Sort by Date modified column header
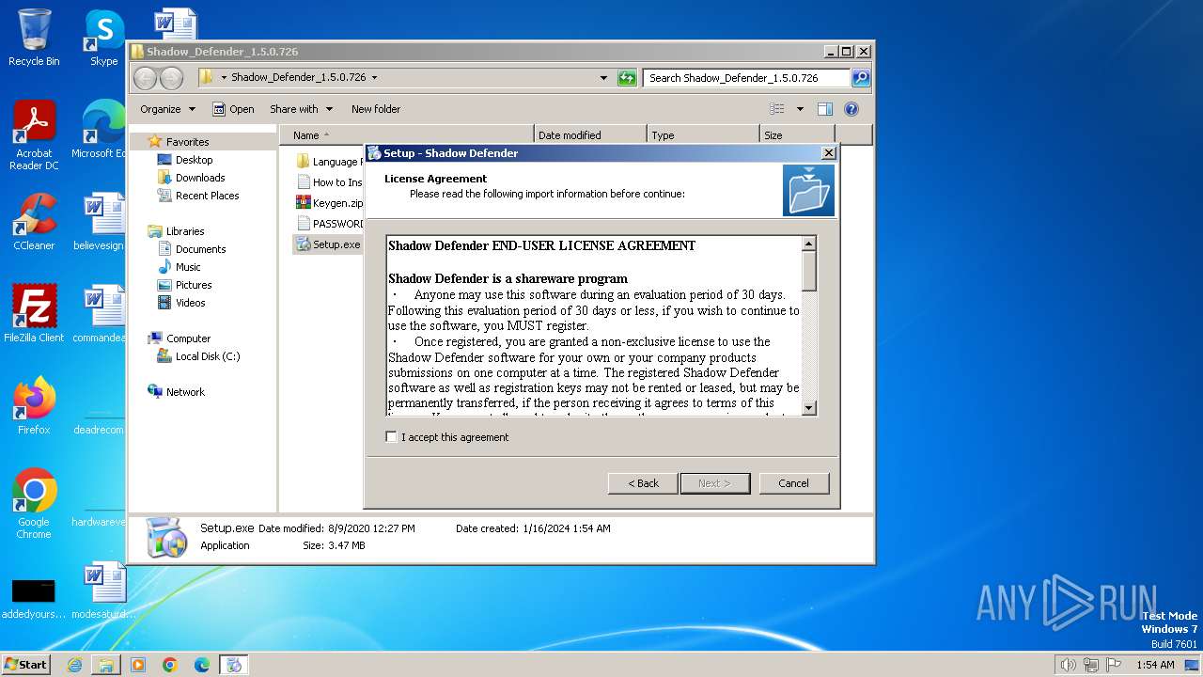This screenshot has width=1203, height=677. pos(590,135)
